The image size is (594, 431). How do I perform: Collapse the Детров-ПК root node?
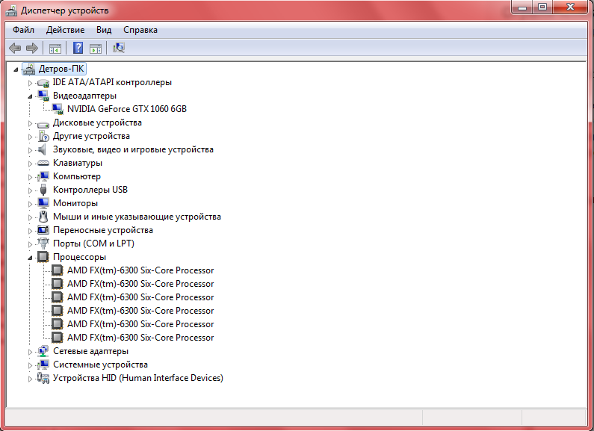(16, 69)
